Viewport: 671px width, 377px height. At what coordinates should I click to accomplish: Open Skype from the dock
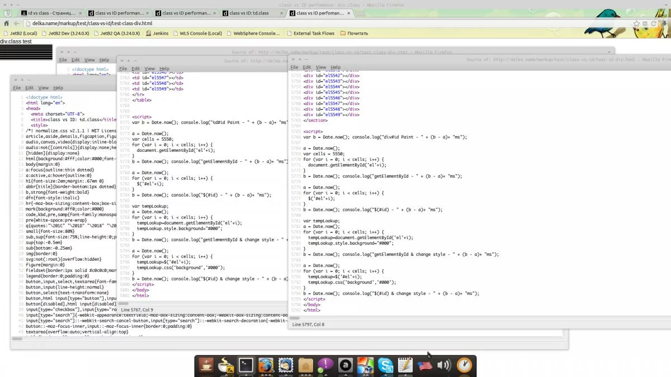tap(385, 365)
